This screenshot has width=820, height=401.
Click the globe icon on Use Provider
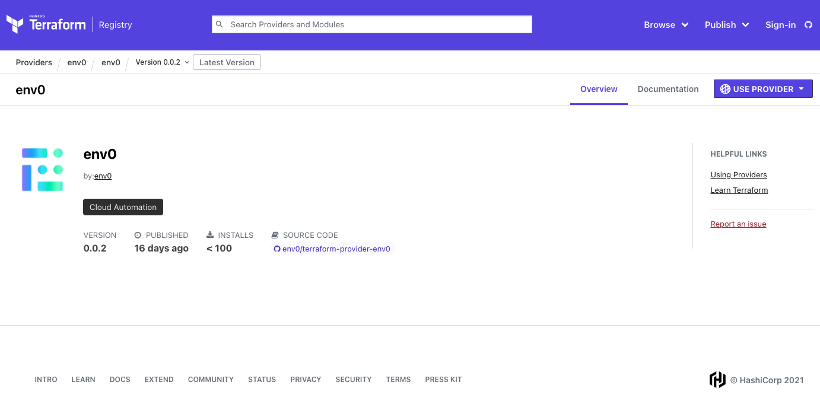[725, 89]
